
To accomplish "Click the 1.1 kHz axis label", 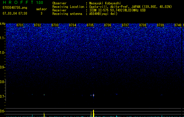I will 2,38.
